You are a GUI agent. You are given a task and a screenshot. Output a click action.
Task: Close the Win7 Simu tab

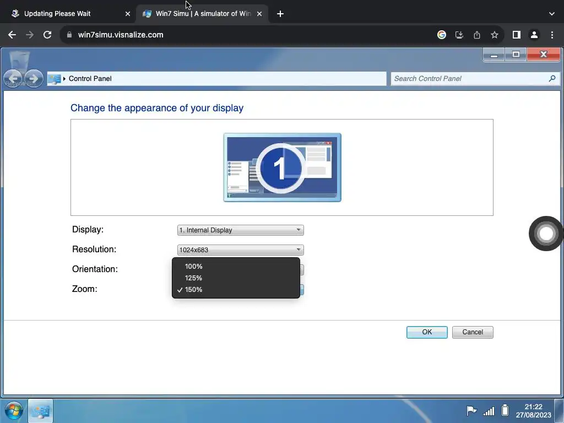(259, 14)
